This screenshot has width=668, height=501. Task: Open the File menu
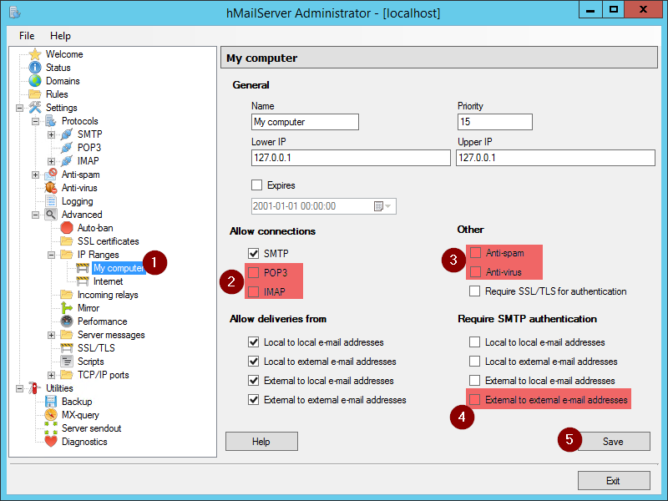[27, 36]
